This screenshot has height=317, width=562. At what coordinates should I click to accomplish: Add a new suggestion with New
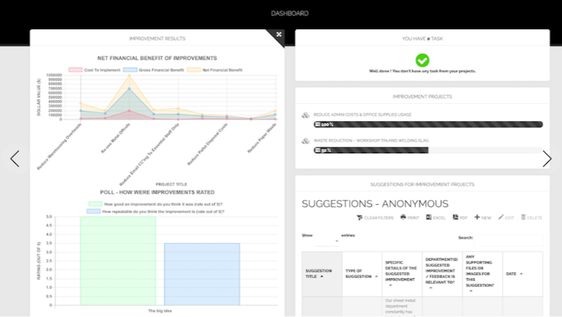(483, 217)
